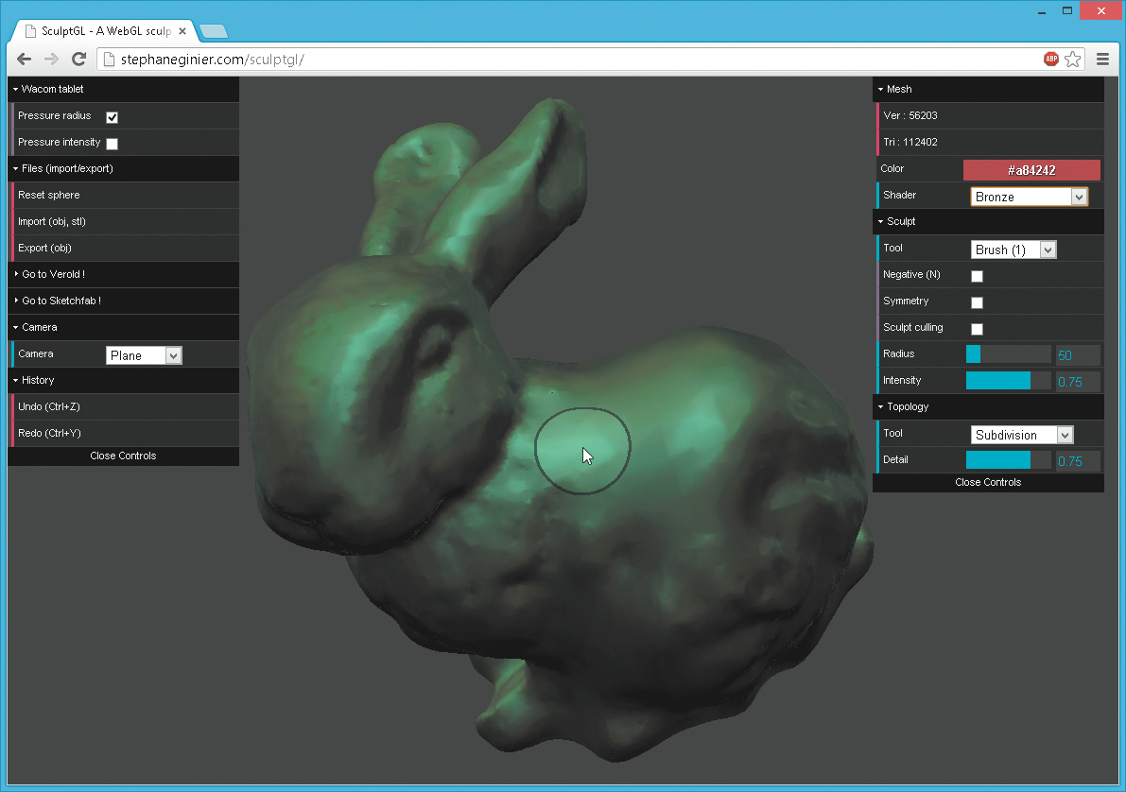Bookmark page with the star icon
This screenshot has height=792, width=1126.
coord(1073,60)
